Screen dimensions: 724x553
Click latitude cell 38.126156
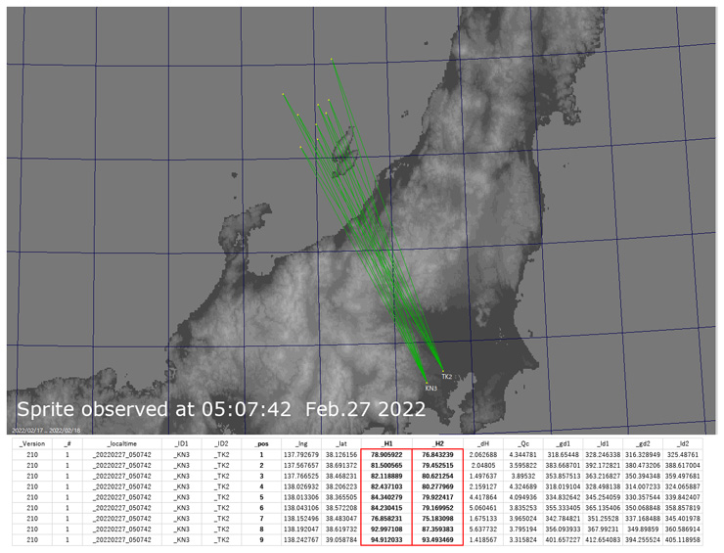[341, 455]
